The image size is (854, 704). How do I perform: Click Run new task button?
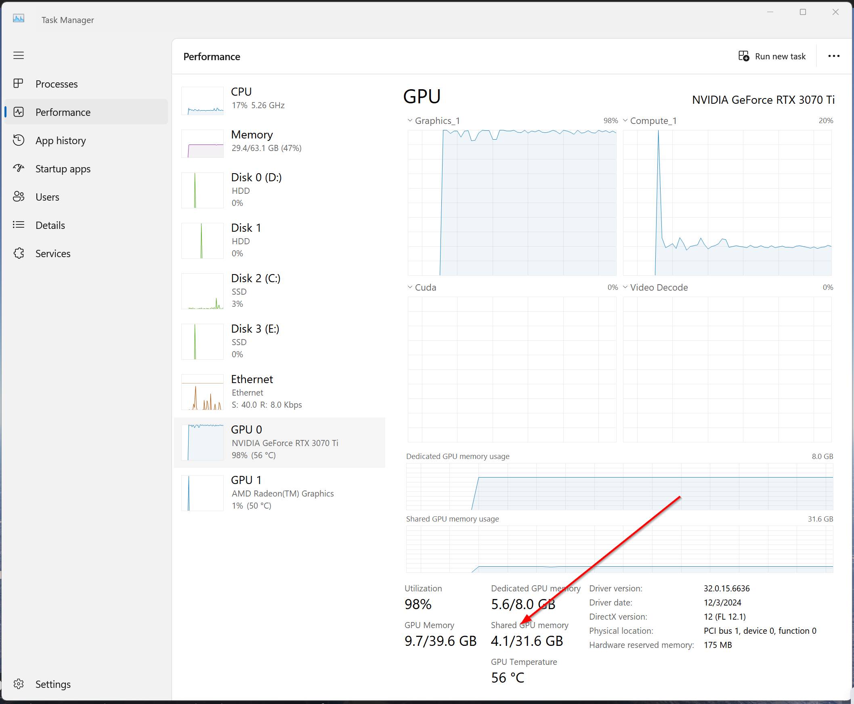coord(772,56)
